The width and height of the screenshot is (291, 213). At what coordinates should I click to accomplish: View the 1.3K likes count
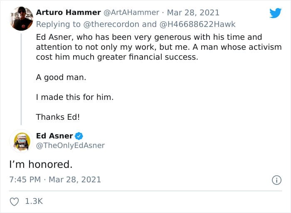(x=34, y=201)
